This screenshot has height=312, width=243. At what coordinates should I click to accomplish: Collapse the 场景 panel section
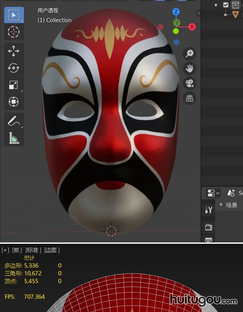pyautogui.click(x=221, y=205)
